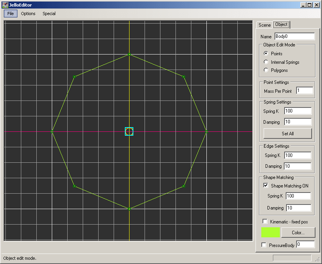Click the Mass Per Point input field

tap(304, 90)
